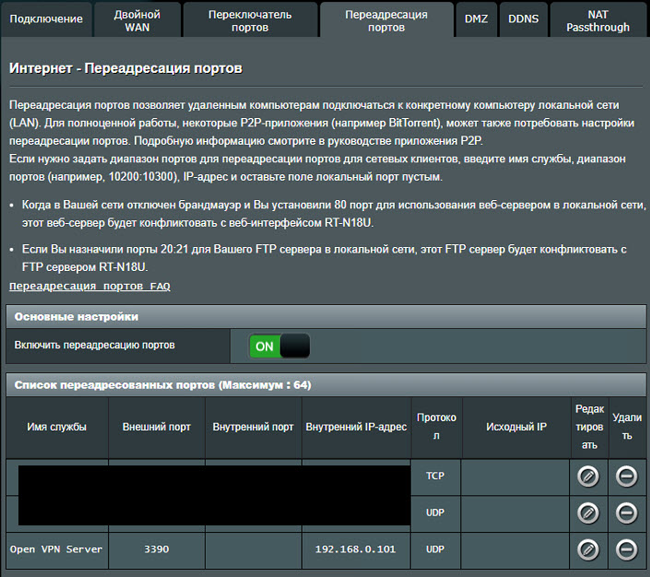Click the Open VPN Server service name

pyautogui.click(x=56, y=549)
